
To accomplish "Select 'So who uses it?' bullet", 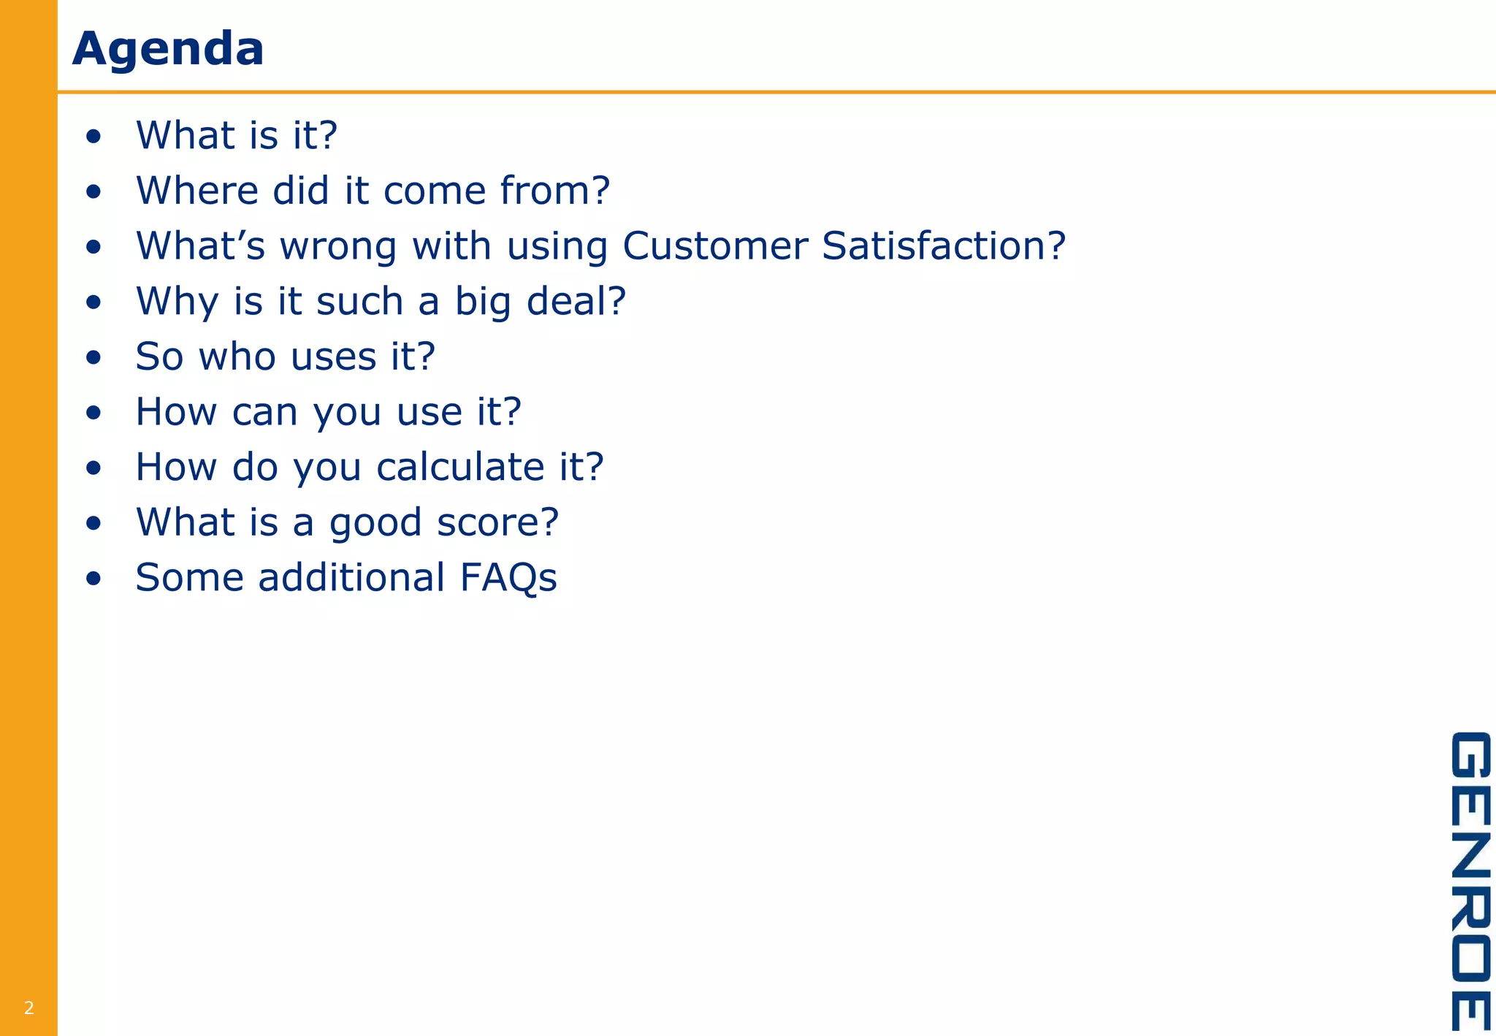I will 286,357.
